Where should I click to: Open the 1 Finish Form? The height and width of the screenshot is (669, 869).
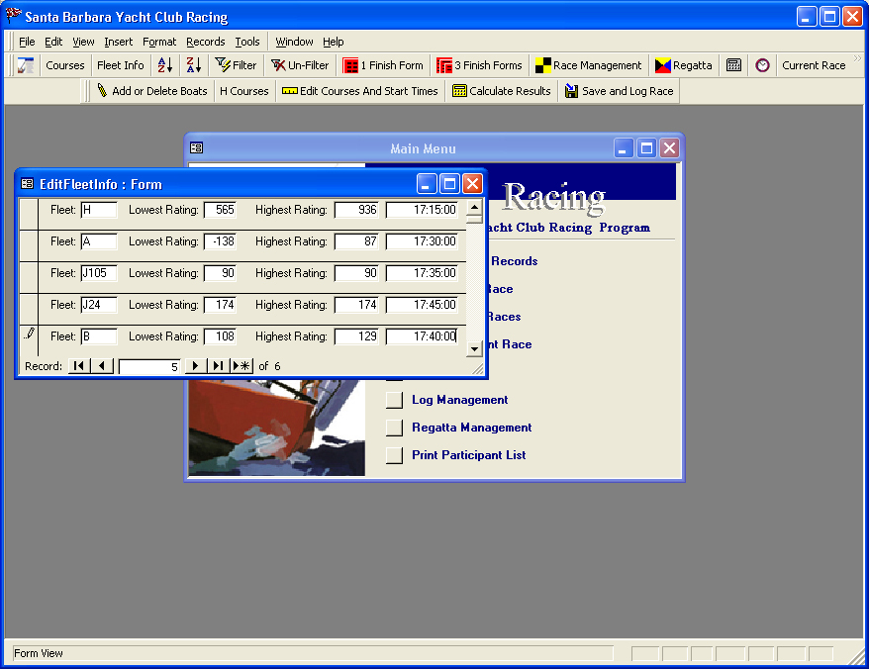click(383, 65)
